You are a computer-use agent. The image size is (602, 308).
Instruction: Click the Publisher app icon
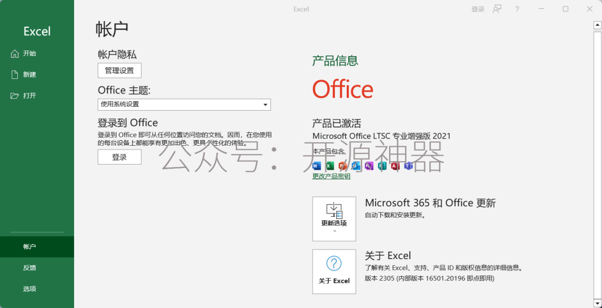pyautogui.click(x=382, y=166)
